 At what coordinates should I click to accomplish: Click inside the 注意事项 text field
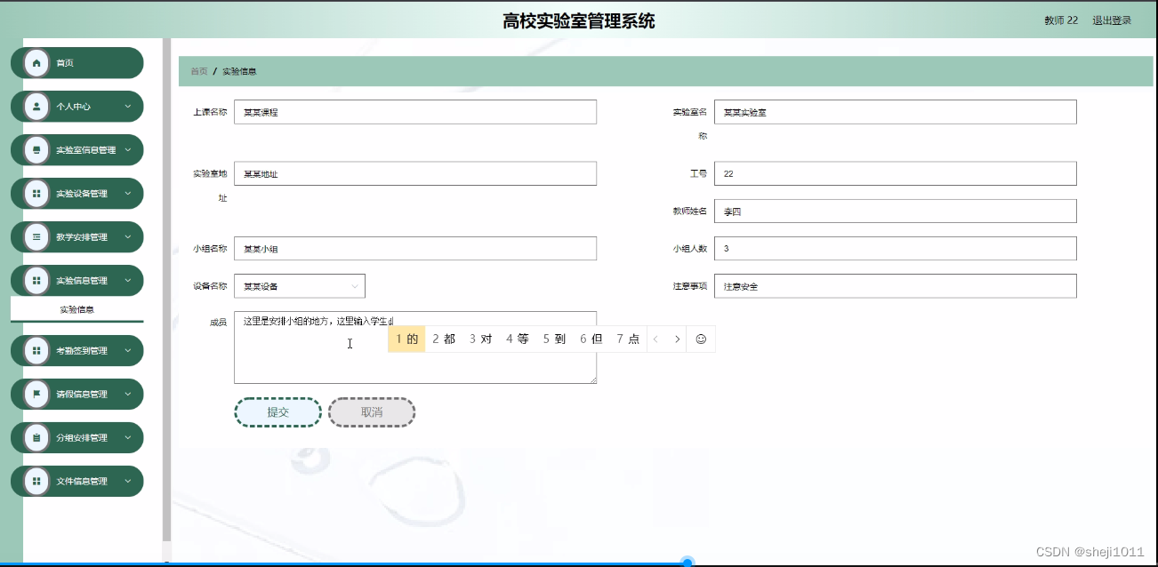894,285
